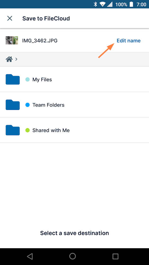Close the Save to FileCloud screen
149x265 pixels.
click(10, 18)
